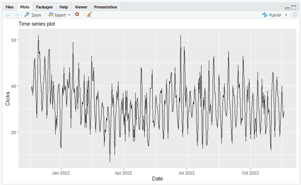This screenshot has height=185, width=301.
Task: Maximize the Plots pane
Action: click(293, 8)
